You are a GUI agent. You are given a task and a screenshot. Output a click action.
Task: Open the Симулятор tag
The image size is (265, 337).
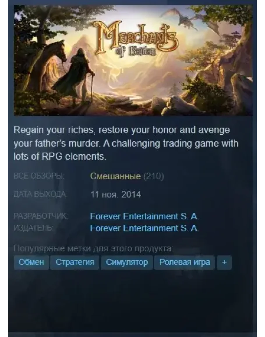point(127,262)
